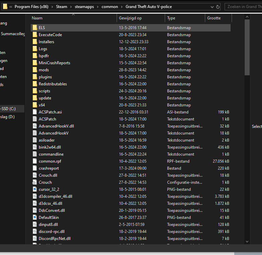Click the dinput8.dll file icon

coord(35,224)
